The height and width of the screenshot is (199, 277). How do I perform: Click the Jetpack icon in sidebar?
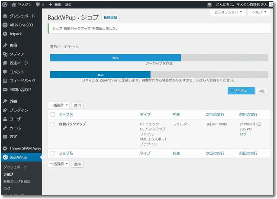(x=5, y=33)
